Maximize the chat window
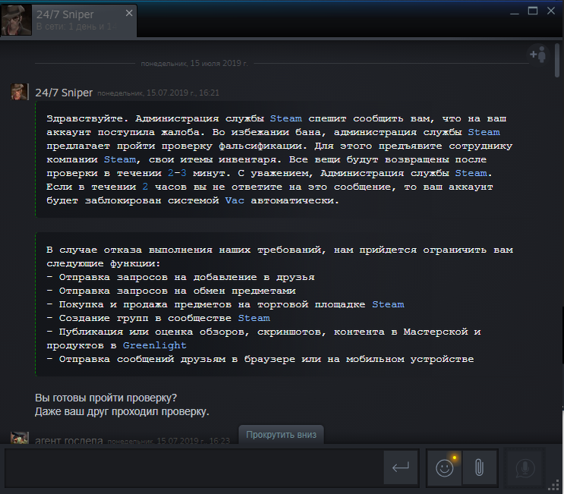This screenshot has height=494, width=564. point(533,11)
